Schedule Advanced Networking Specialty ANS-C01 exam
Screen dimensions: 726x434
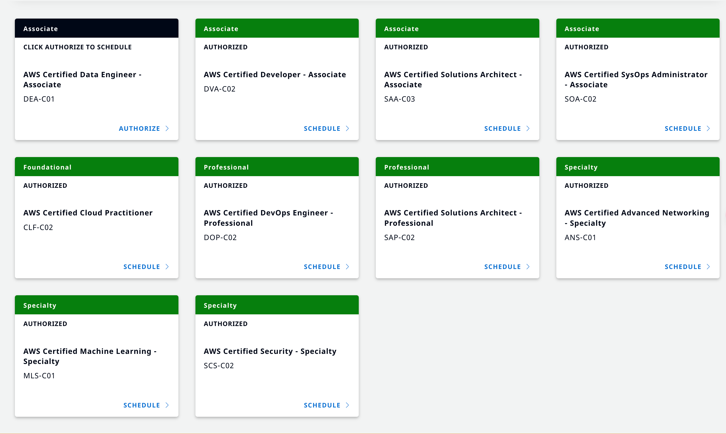pos(683,267)
